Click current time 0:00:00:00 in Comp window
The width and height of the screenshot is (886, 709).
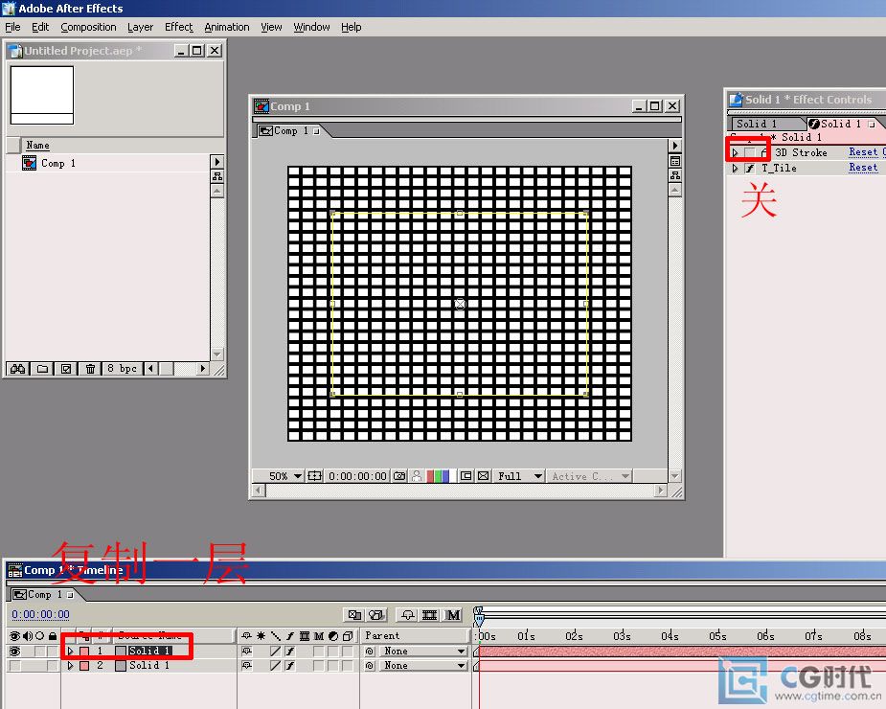click(357, 476)
